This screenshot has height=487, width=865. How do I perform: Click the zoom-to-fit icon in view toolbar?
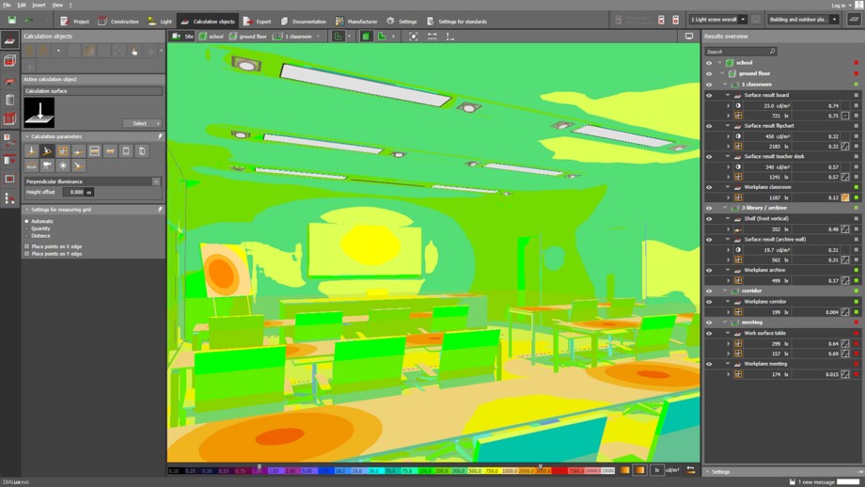point(413,37)
